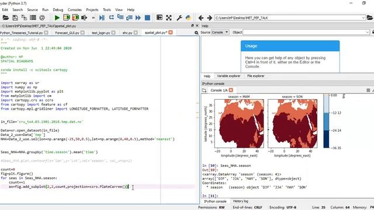Start debugging with the debug file icon
The height and width of the screenshot is (210, 374).
[102, 17]
